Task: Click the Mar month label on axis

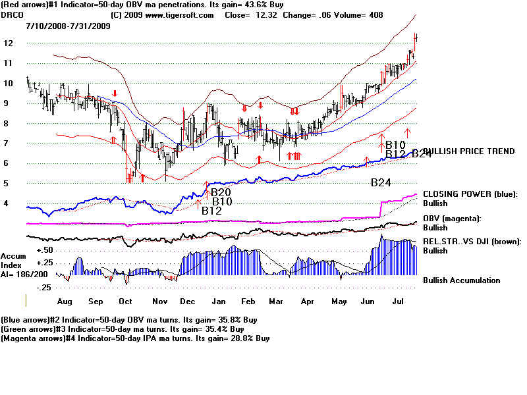Action: pyautogui.click(x=276, y=302)
